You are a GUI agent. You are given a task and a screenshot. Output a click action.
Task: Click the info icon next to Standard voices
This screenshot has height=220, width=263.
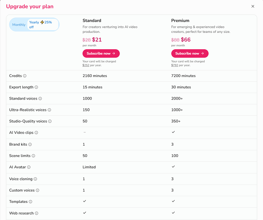(x=40, y=99)
